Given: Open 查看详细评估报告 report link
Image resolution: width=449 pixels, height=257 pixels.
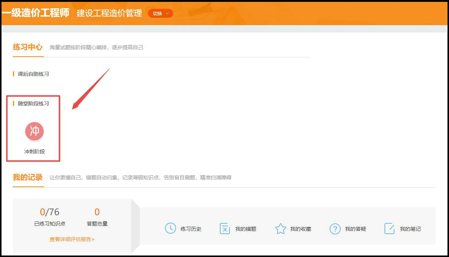Looking at the screenshot, I should pos(73,240).
